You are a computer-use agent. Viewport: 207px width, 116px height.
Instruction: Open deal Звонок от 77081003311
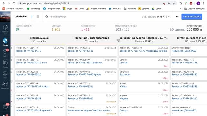pyautogui.click(x=81, y=87)
